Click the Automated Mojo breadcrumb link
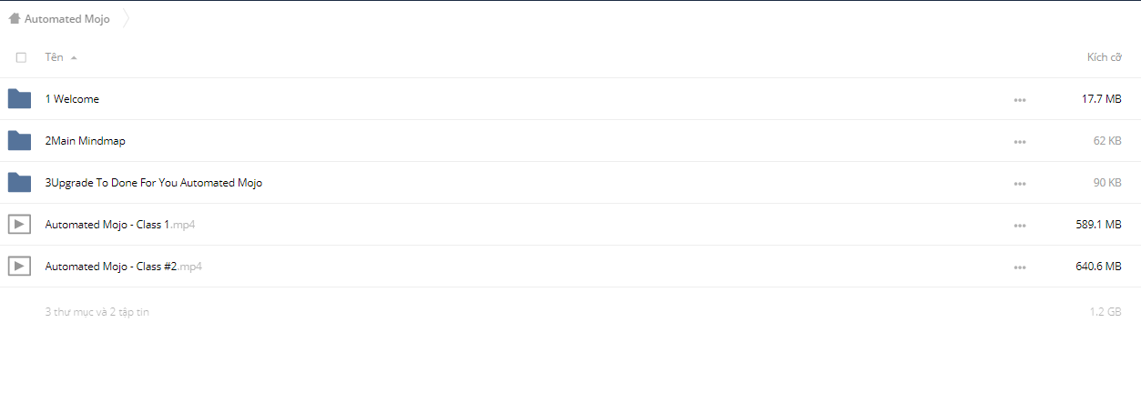The height and width of the screenshot is (393, 1141). tap(66, 19)
